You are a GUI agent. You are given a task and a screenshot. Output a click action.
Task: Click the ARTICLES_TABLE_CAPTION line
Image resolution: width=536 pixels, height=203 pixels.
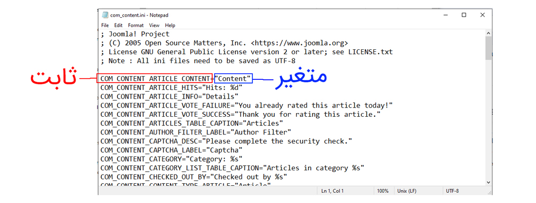192,123
